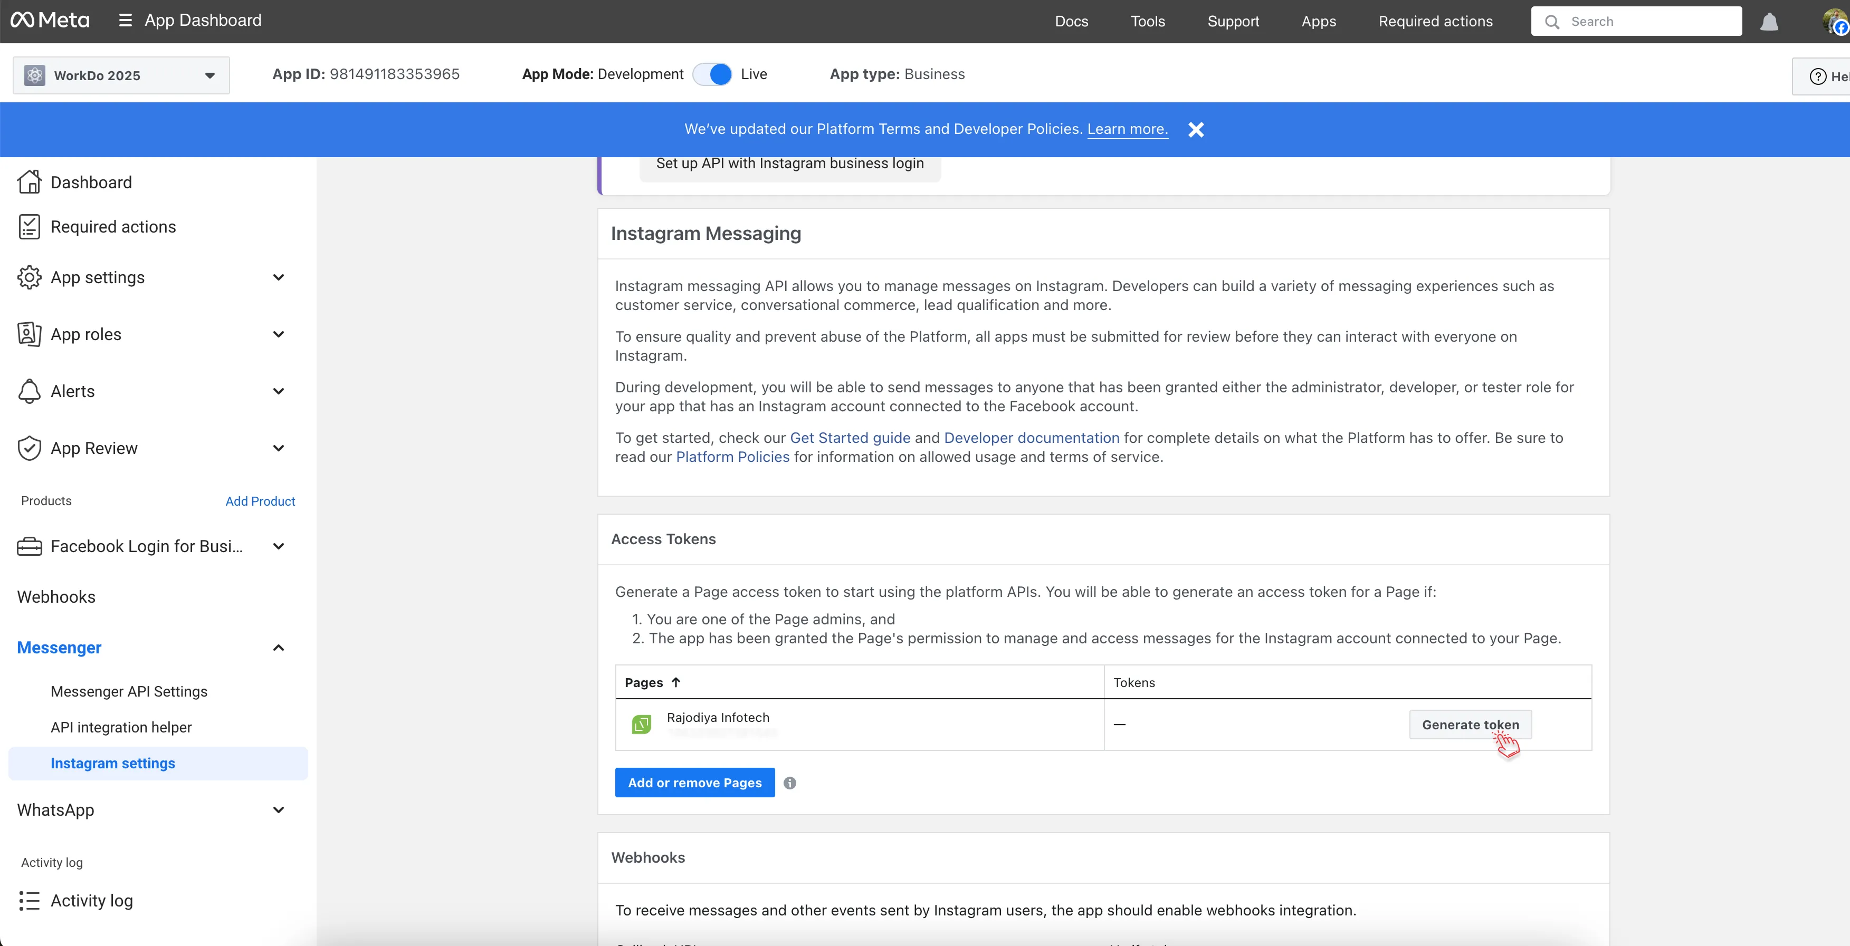Sort the Pages column with the arrow

[x=676, y=682]
